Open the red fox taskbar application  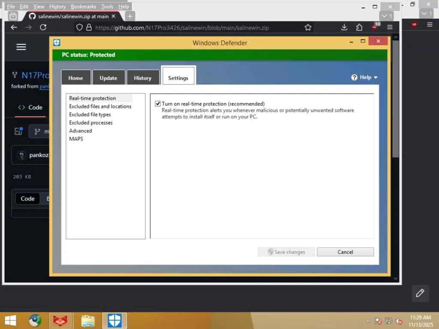point(60,320)
